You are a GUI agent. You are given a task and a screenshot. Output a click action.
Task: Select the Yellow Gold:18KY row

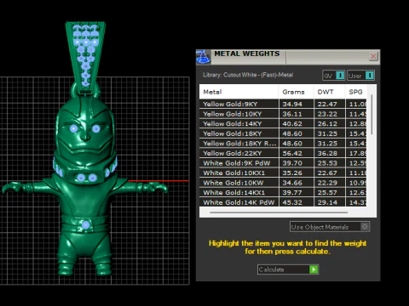[x=283, y=133]
